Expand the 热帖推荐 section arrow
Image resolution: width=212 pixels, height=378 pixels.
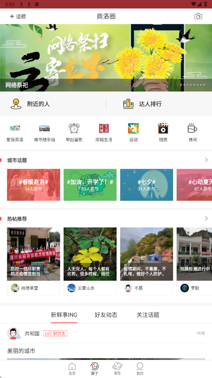click(x=206, y=219)
